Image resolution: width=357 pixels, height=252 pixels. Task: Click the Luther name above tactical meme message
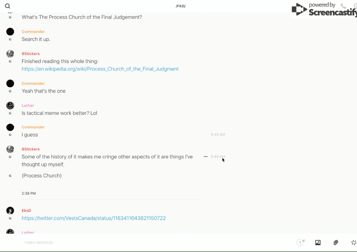tap(28, 105)
